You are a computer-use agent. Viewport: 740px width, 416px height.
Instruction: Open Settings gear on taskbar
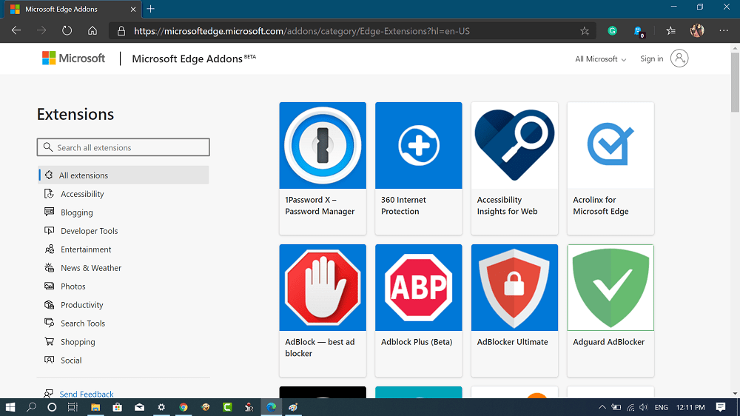(x=161, y=407)
